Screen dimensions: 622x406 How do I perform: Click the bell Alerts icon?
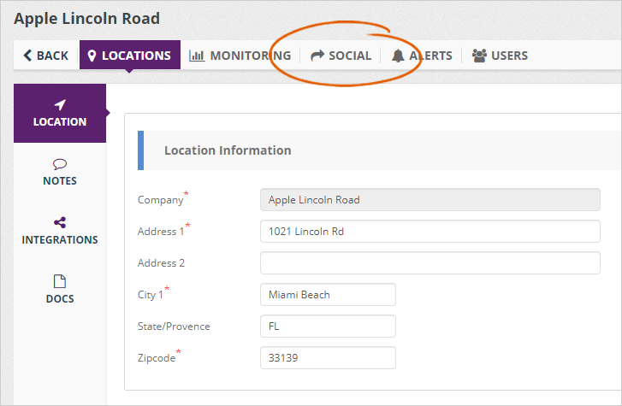click(x=398, y=56)
